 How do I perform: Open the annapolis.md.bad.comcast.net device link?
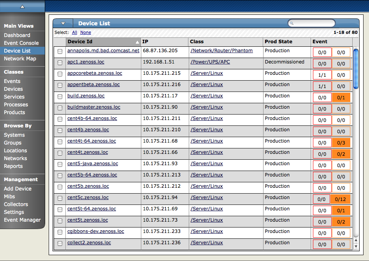click(103, 50)
